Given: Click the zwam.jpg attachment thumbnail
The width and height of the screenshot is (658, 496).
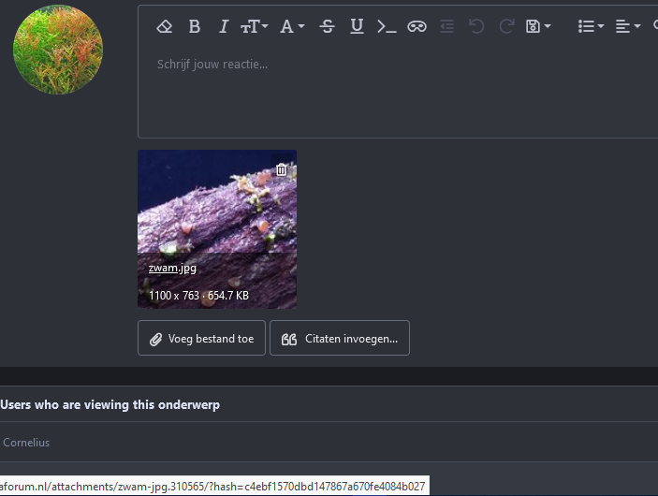Looking at the screenshot, I should pos(217,229).
